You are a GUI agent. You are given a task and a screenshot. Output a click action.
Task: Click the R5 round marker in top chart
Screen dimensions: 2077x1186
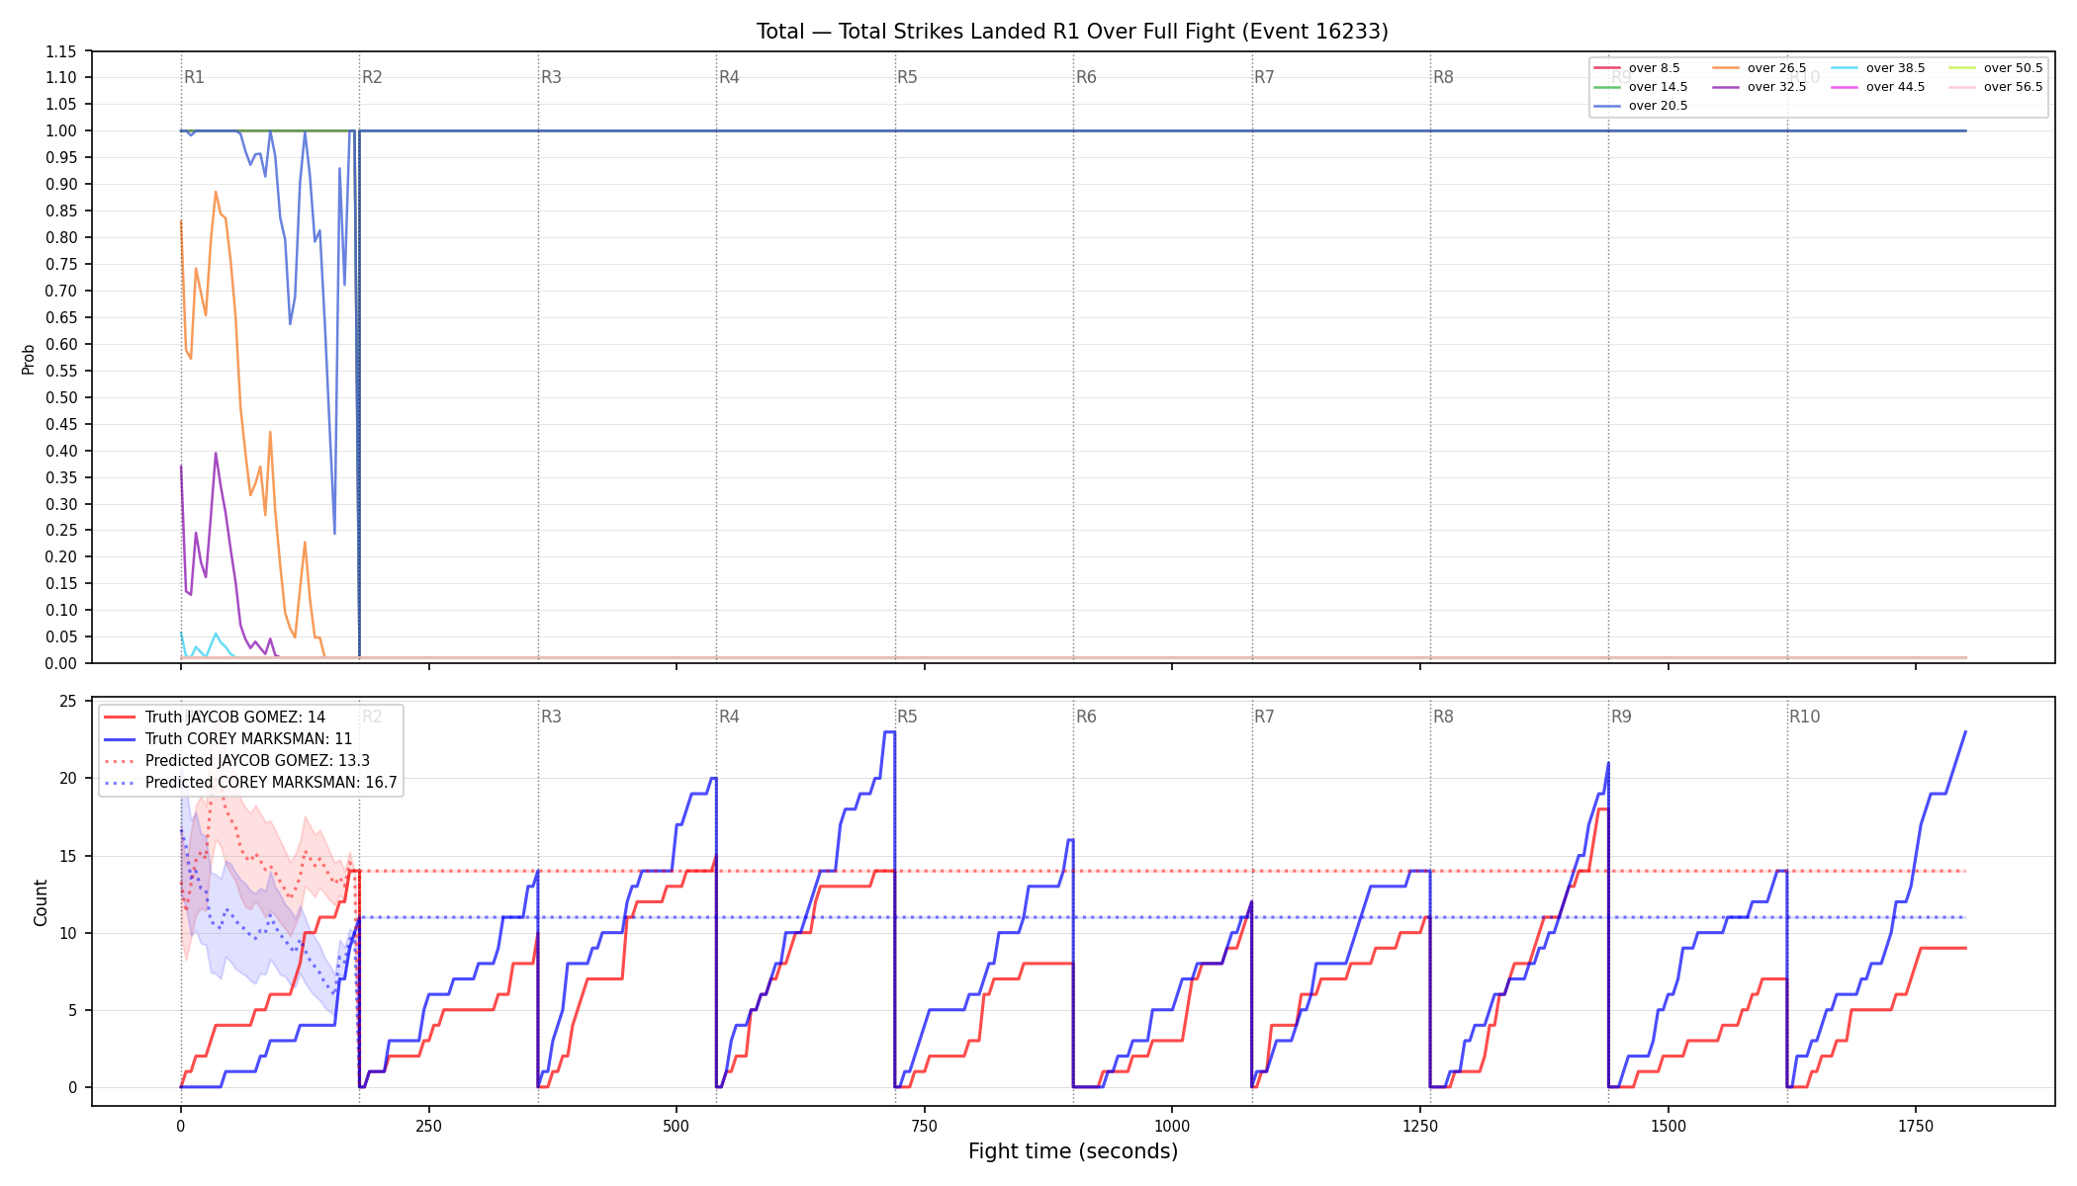pos(907,77)
